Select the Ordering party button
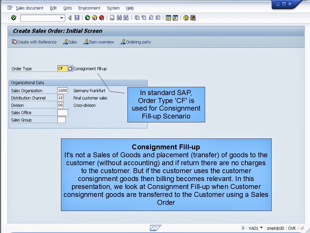 click(136, 42)
